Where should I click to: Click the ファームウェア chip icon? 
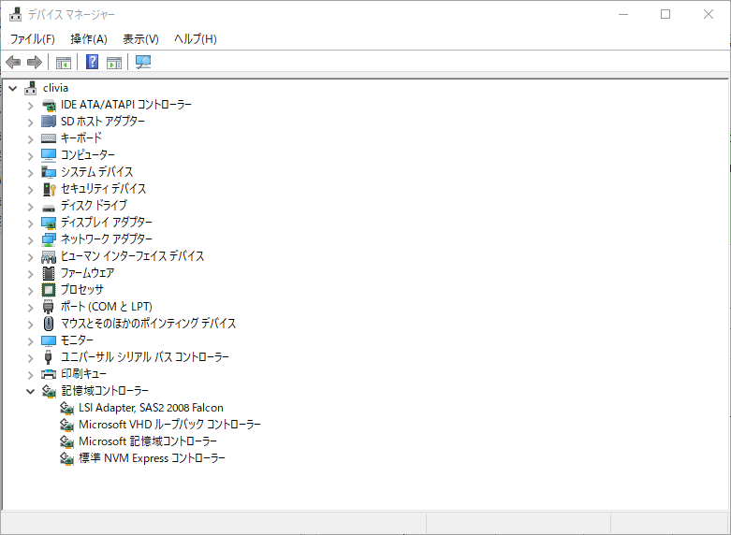(49, 273)
